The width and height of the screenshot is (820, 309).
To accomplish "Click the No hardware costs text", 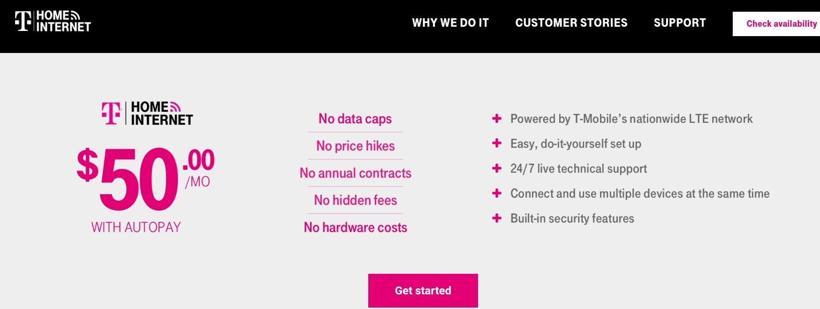I will (355, 228).
